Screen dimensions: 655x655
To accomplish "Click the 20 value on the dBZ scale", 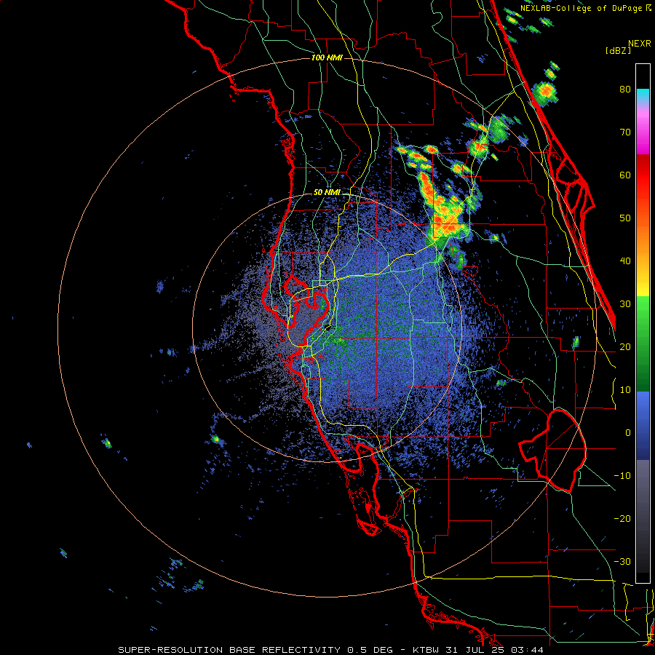I will point(625,347).
